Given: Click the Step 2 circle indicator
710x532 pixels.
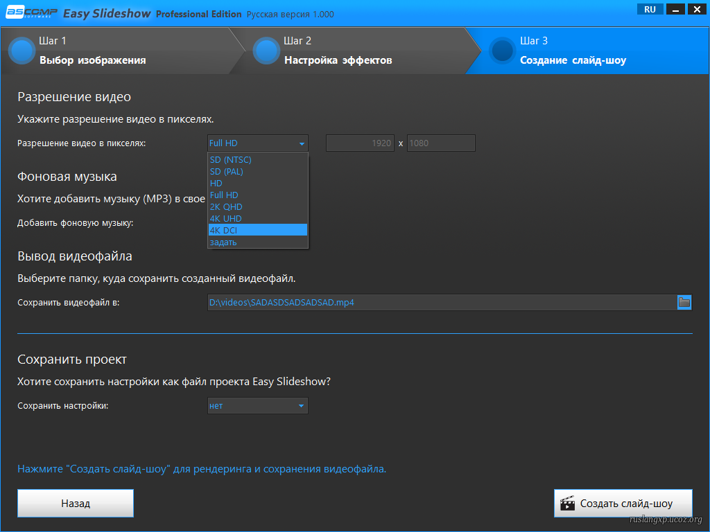Looking at the screenshot, I should pyautogui.click(x=266, y=51).
